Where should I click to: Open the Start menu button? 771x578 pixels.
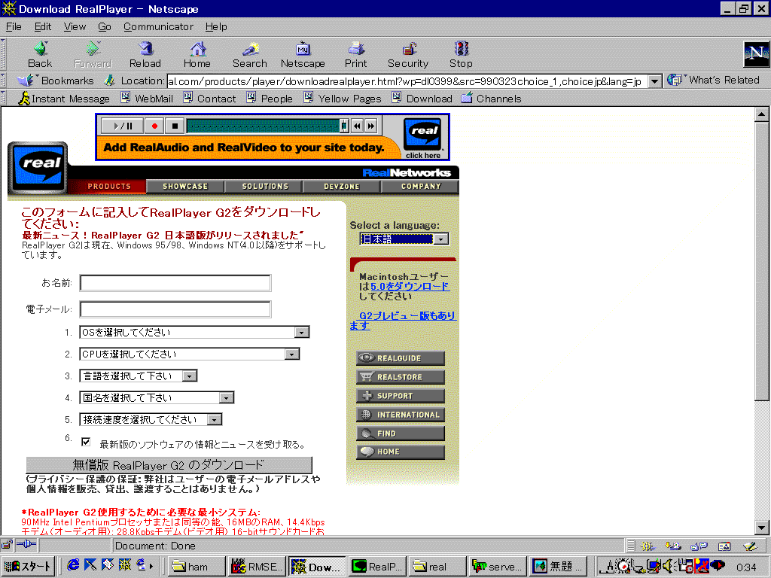coord(28,566)
